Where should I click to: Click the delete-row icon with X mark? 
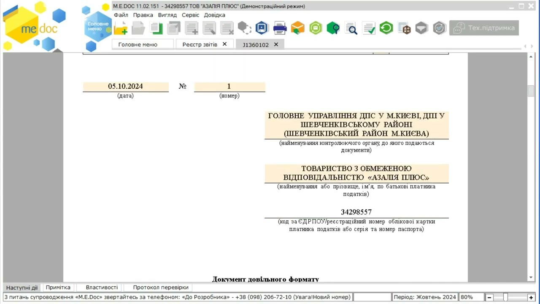227,28
